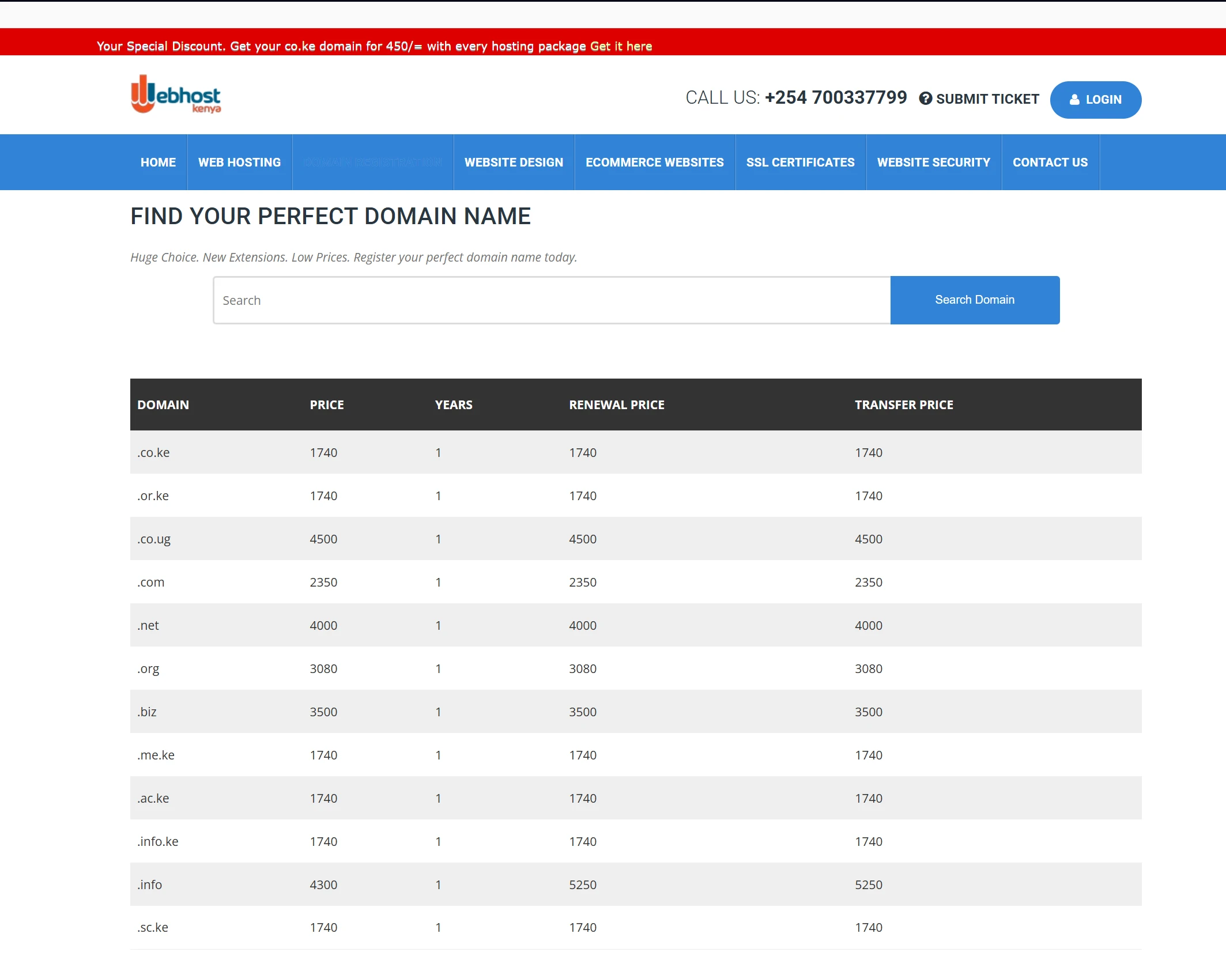Click the 3080 price for .org
Viewport: 1226px width, 960px height.
point(323,668)
